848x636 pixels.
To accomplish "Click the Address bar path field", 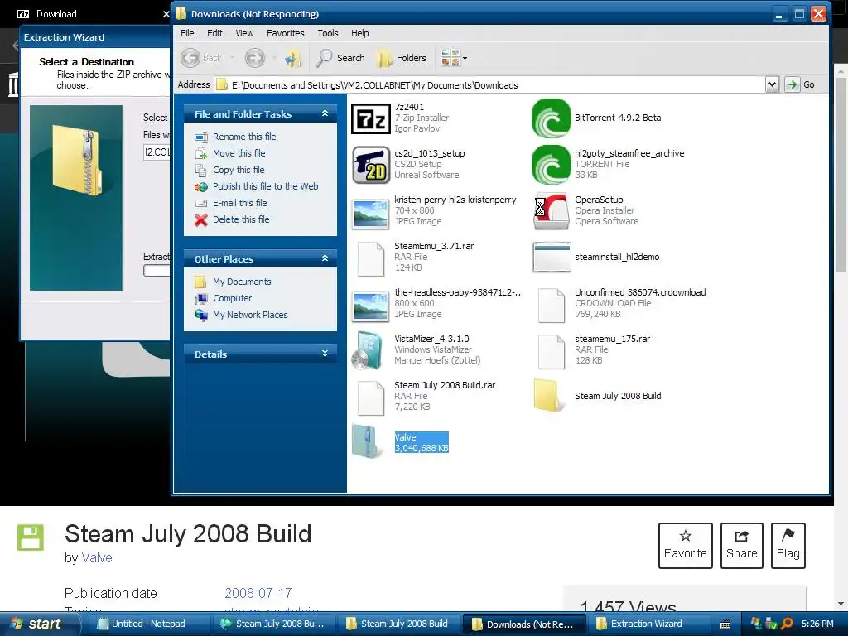I will (489, 85).
